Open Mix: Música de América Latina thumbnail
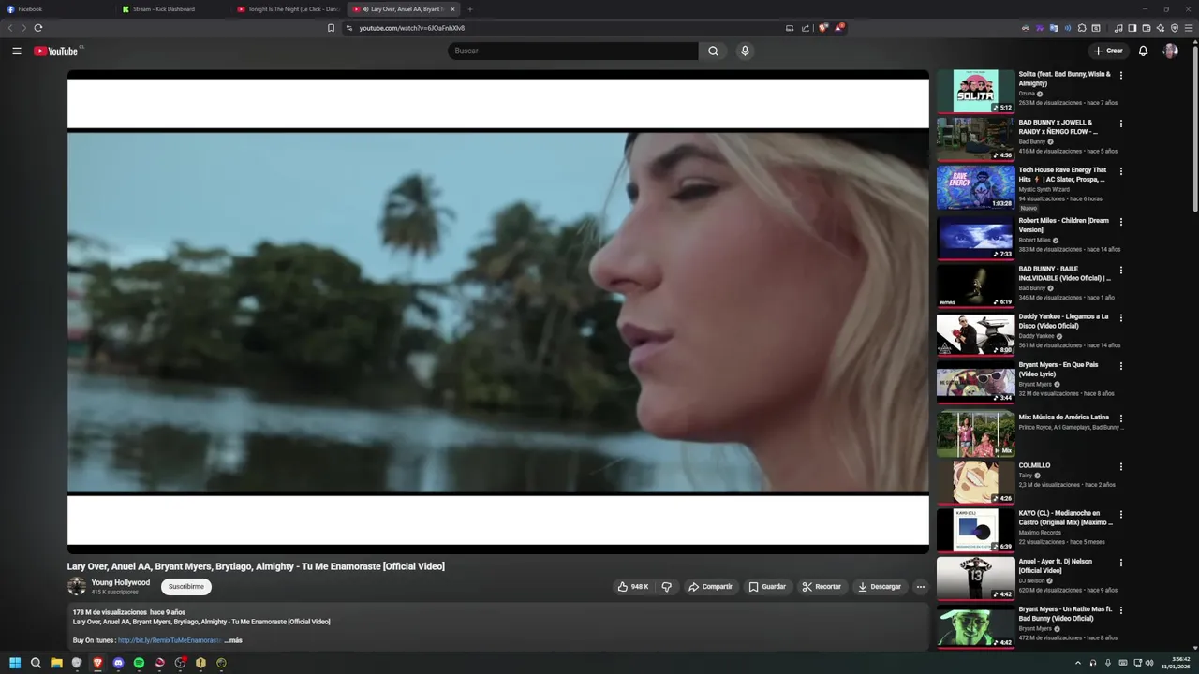1199x674 pixels. tap(975, 434)
